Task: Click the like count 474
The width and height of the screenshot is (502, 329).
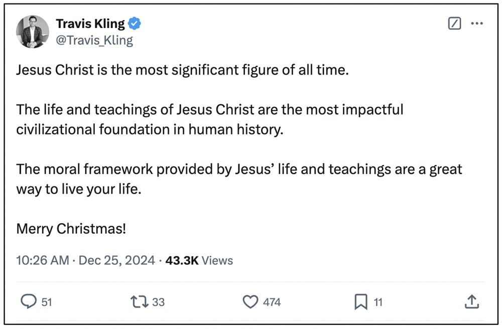Action: click(x=272, y=302)
